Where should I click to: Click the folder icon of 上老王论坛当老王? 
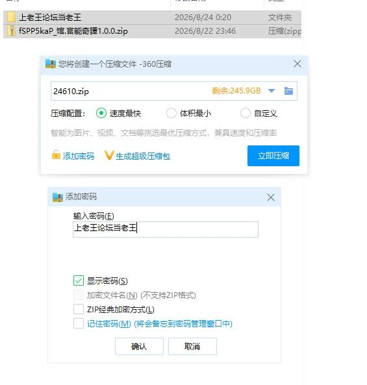[x=11, y=17]
